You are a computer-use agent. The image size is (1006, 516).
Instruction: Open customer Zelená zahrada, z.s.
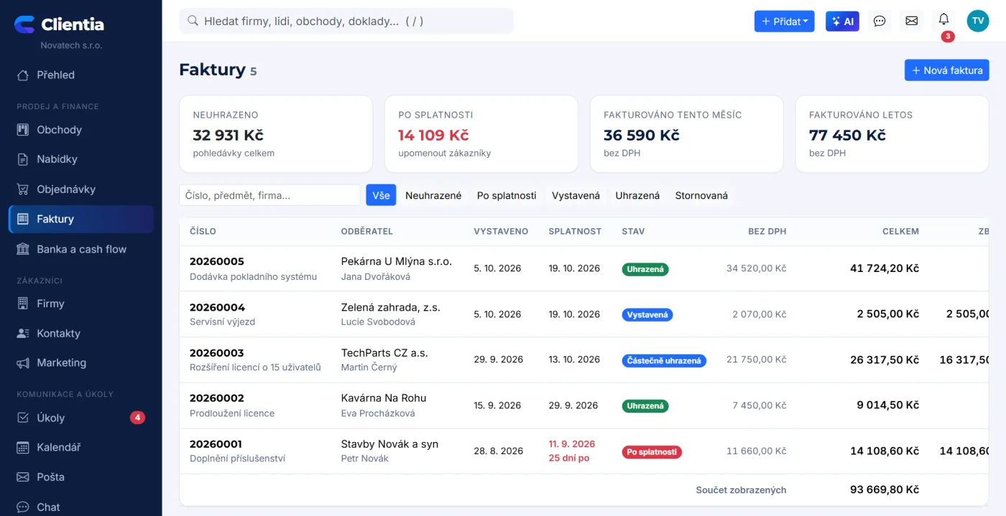(x=391, y=307)
